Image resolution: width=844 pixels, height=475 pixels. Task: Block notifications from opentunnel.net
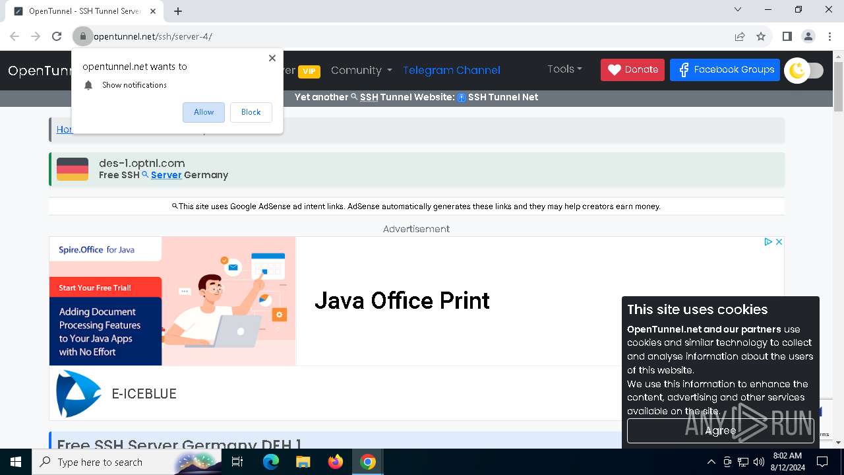click(x=251, y=112)
